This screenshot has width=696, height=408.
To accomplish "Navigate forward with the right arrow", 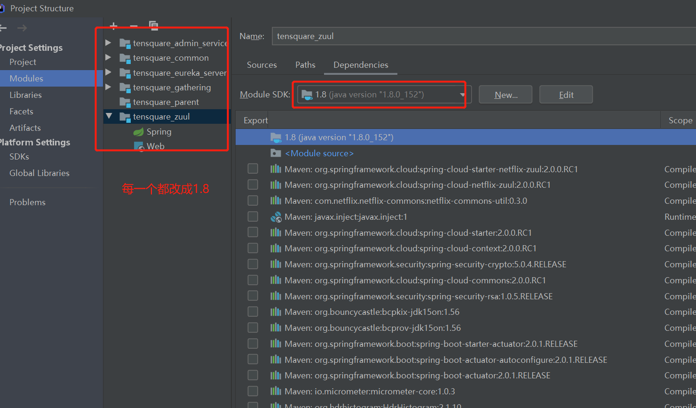I will click(x=22, y=28).
